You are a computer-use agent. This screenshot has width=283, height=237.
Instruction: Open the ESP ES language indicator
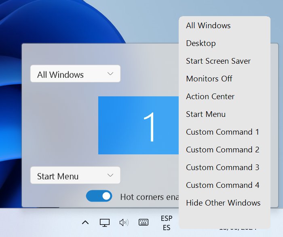coord(167,223)
